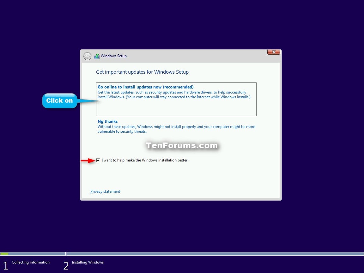
Task: Click the 'Without these updates' description text
Action: [176, 129]
